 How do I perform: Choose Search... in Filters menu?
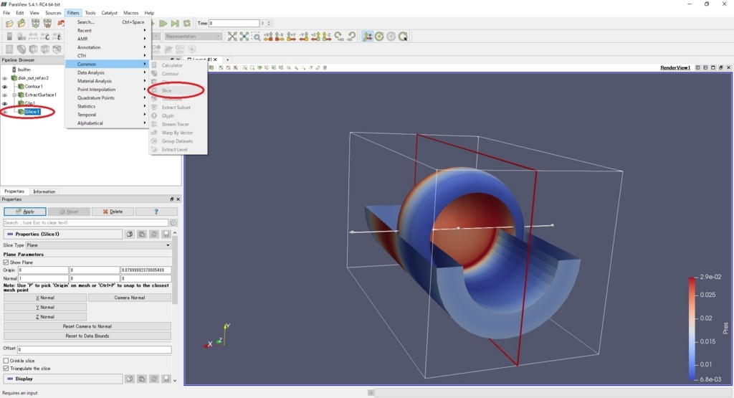click(x=107, y=22)
